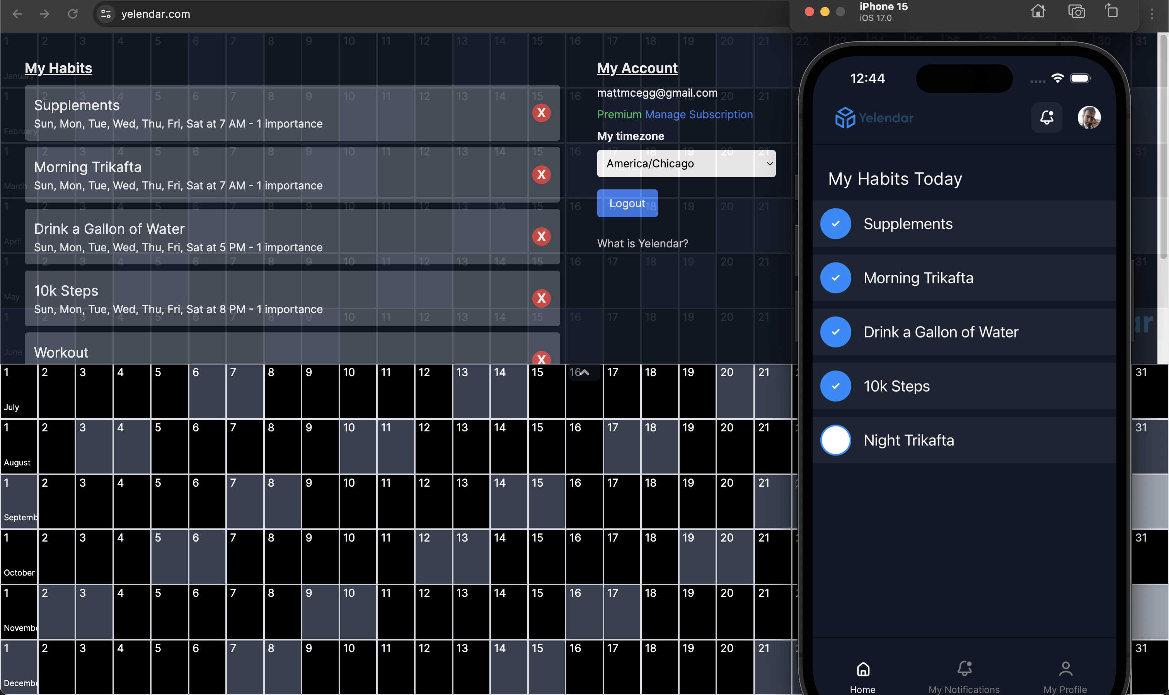This screenshot has width=1169, height=695.
Task: Delete the Drink a Gallon of Water habit
Action: tap(541, 237)
